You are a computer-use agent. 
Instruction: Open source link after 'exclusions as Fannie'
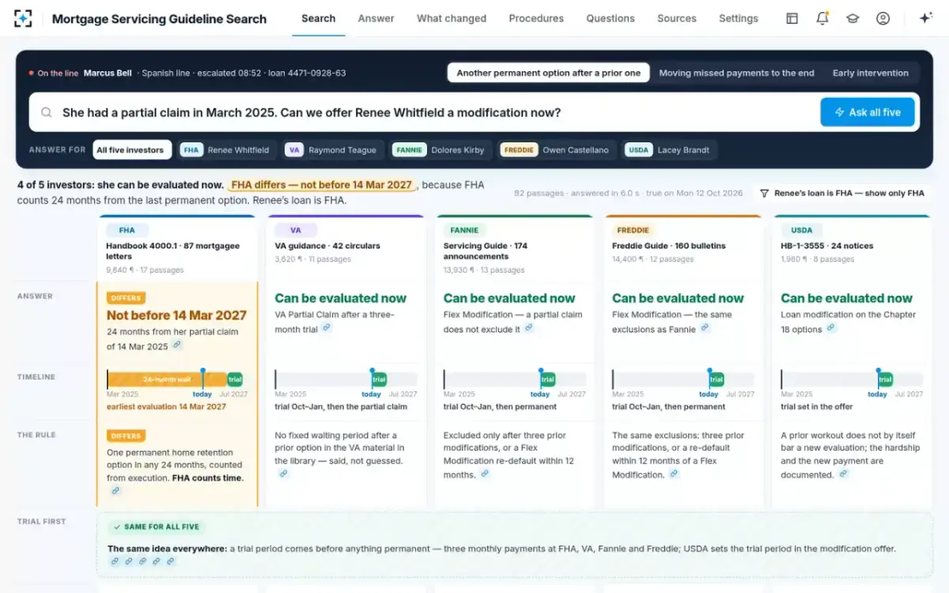[705, 328]
